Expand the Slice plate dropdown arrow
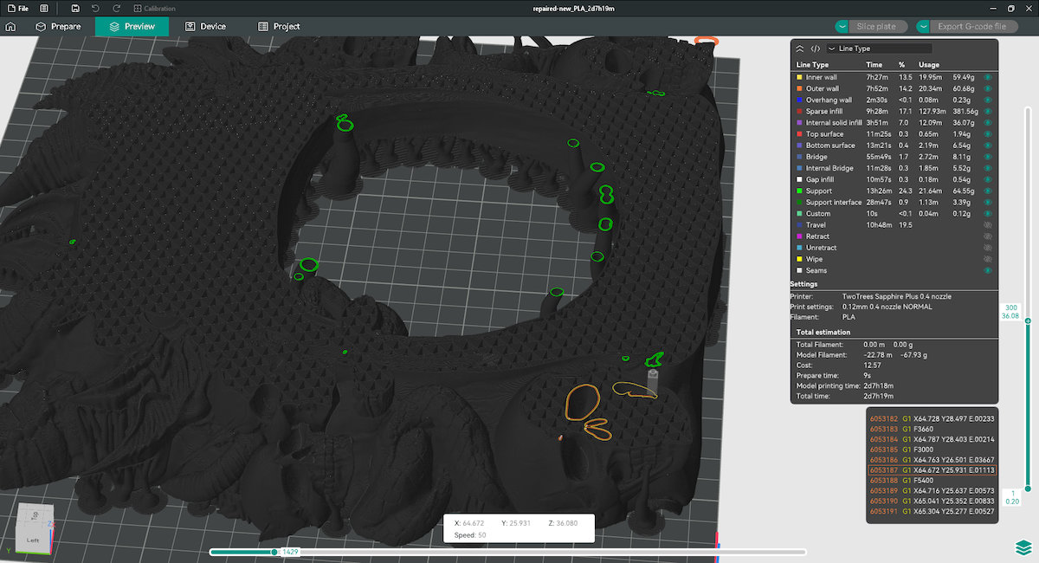The height and width of the screenshot is (563, 1039). click(x=842, y=27)
